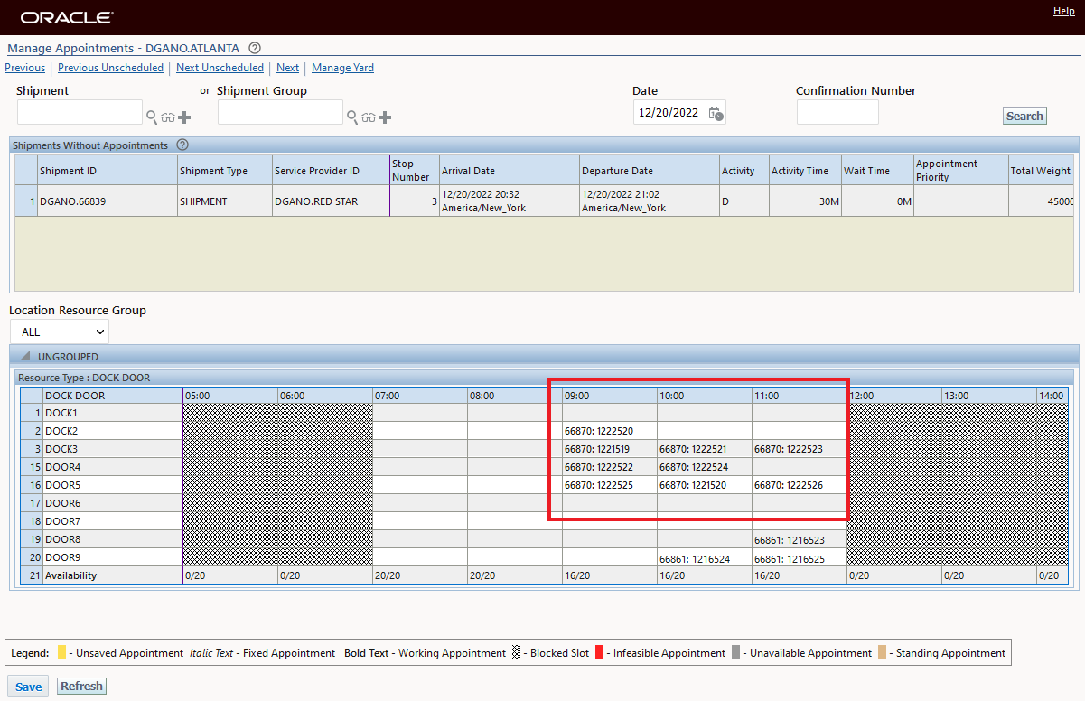Click the Confirmation Number input field
Image resolution: width=1085 pixels, height=701 pixels.
coord(837,113)
